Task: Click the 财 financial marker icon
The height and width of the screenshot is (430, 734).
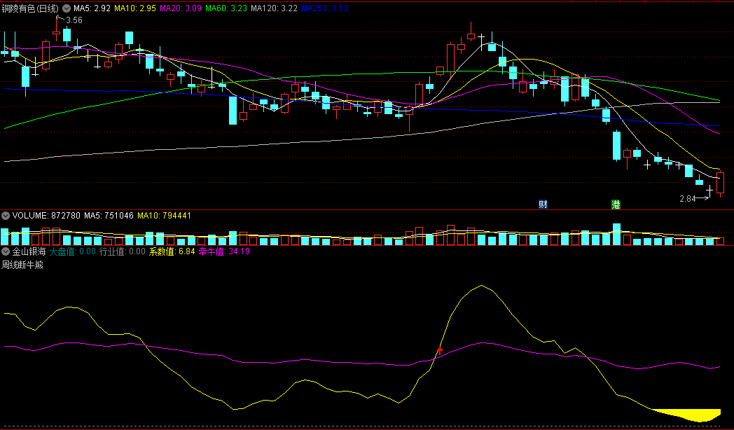Action: [x=543, y=204]
